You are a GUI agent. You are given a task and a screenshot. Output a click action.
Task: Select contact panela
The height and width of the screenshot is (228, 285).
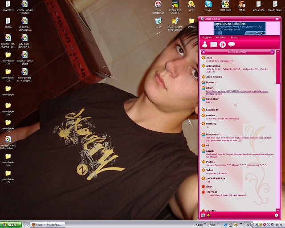[x=238, y=154]
